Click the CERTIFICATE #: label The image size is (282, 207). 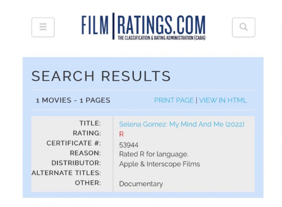pos(74,143)
